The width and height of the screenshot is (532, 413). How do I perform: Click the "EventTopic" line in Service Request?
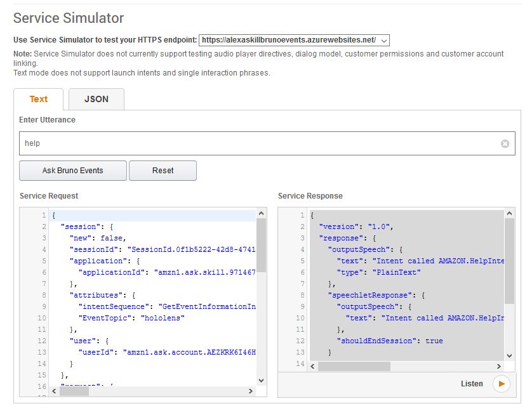[131, 318]
